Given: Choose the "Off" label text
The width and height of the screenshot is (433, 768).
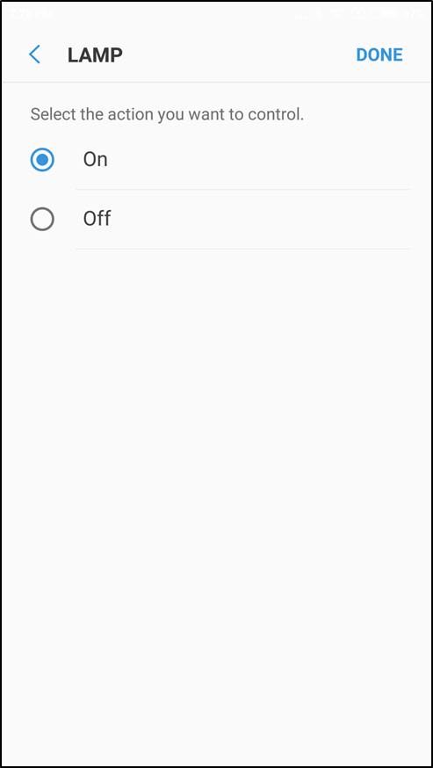Looking at the screenshot, I should coord(97,219).
